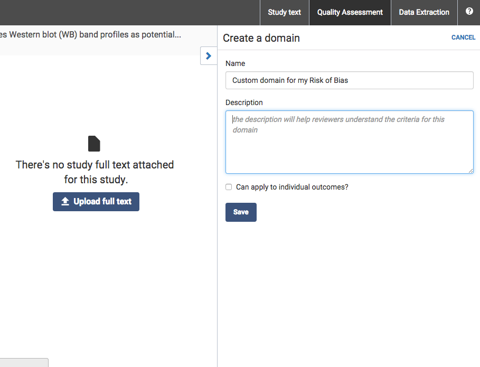Focus the Name input field
The width and height of the screenshot is (480, 367).
tap(349, 80)
